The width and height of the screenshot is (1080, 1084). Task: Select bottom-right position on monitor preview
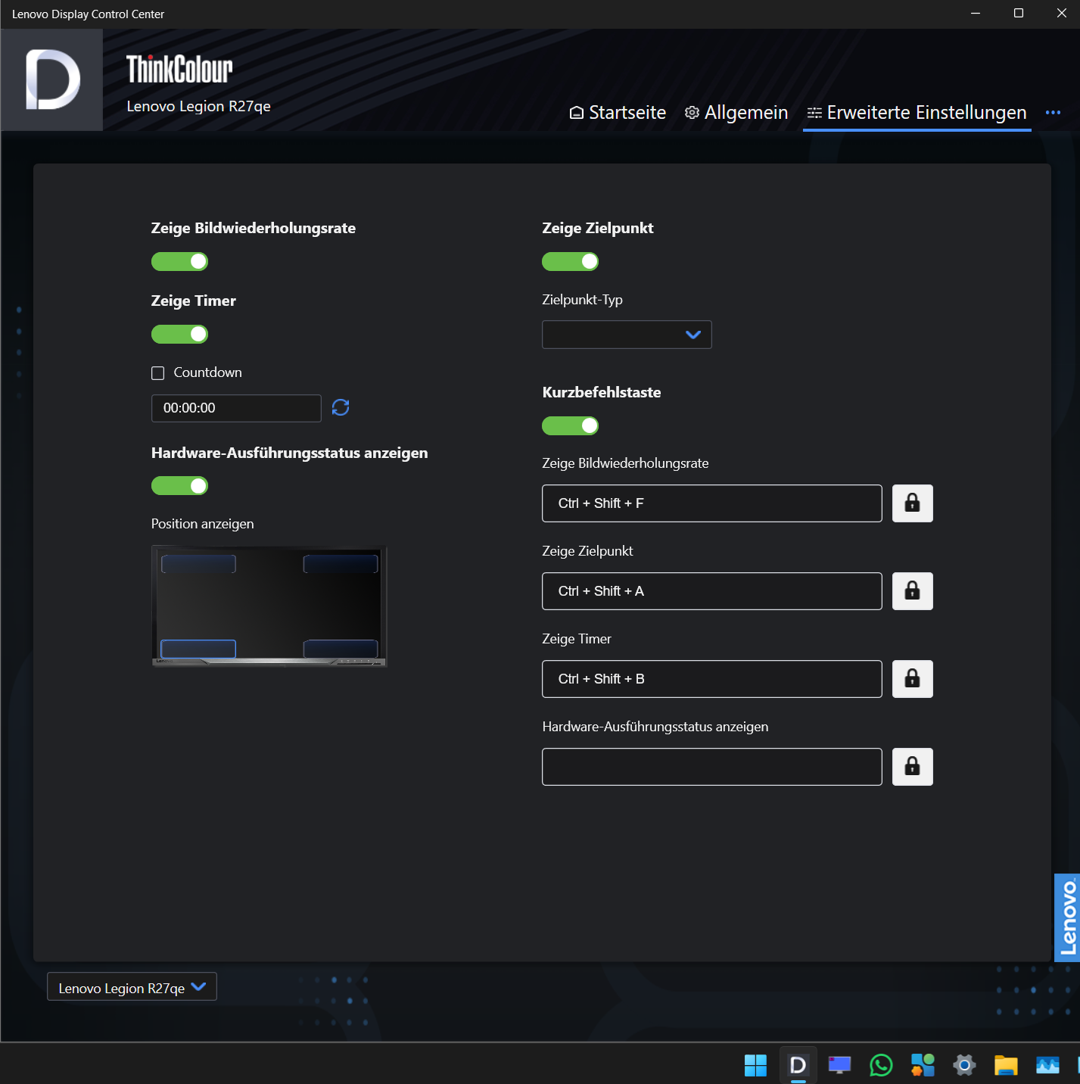pos(341,649)
